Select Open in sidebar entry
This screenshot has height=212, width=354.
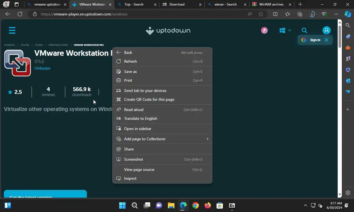tap(162, 129)
